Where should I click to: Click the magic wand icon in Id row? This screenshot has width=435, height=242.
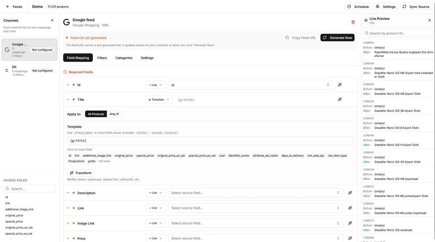340,85
